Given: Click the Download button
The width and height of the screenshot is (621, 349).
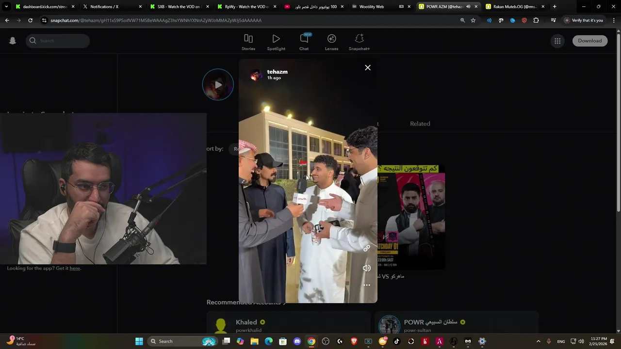Looking at the screenshot, I should click(590, 41).
